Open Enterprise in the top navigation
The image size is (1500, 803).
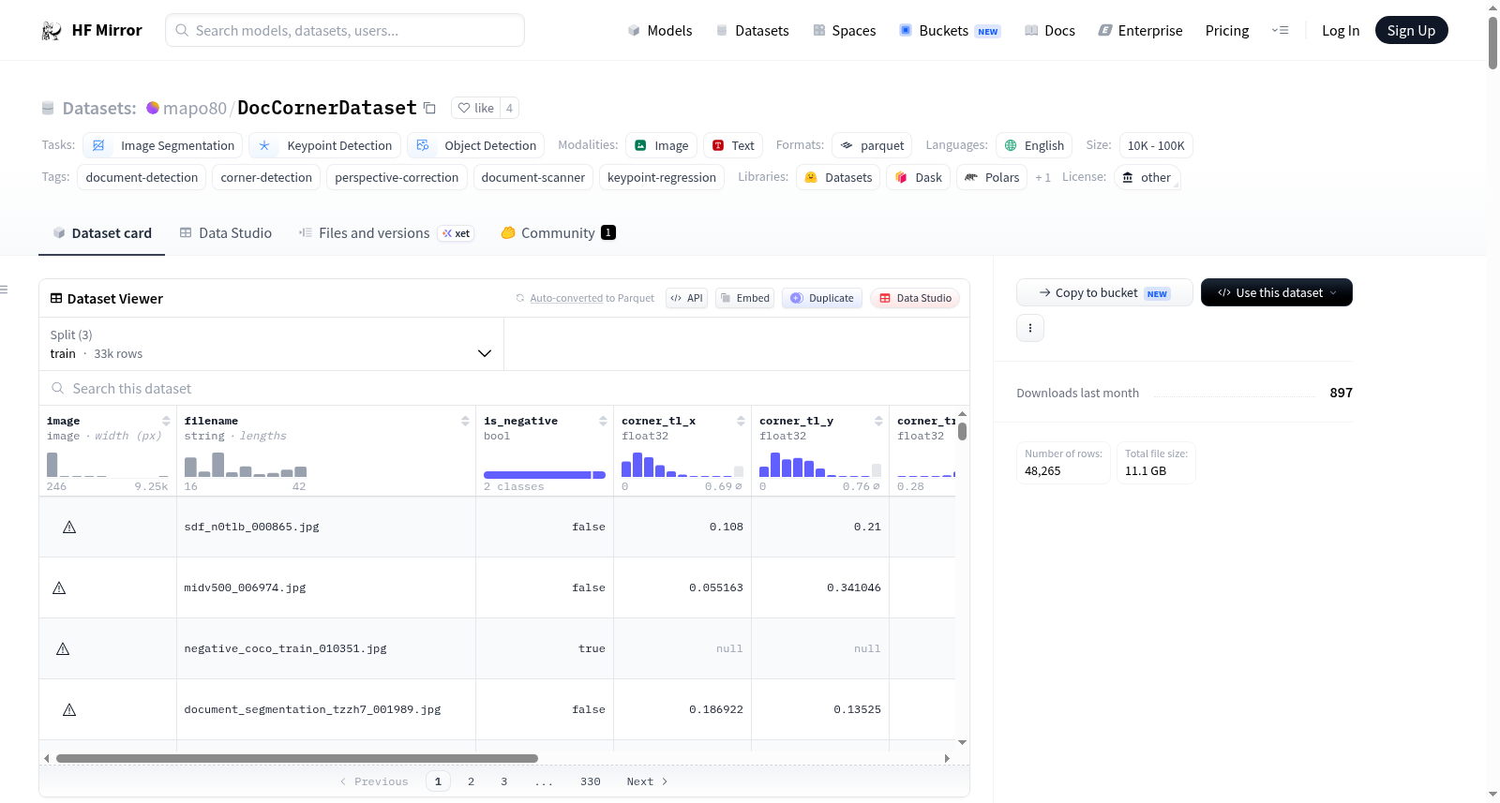pyautogui.click(x=1140, y=31)
